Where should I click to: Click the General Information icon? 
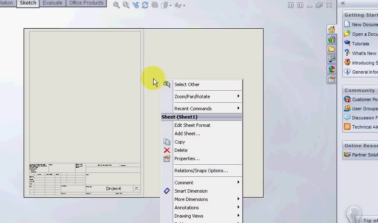[x=347, y=72]
